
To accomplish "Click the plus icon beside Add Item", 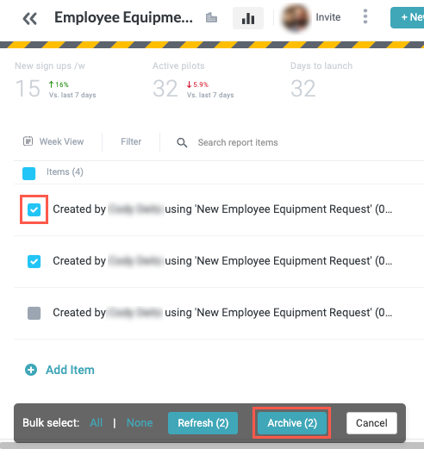I will coord(31,370).
